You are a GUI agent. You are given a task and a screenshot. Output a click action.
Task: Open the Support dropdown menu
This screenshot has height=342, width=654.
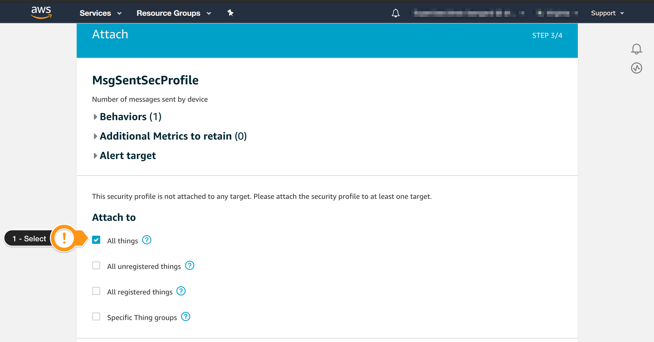tap(607, 13)
